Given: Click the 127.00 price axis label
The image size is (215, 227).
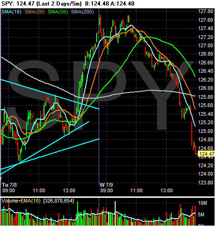Looking at the screenshot, I should click(205, 45).
